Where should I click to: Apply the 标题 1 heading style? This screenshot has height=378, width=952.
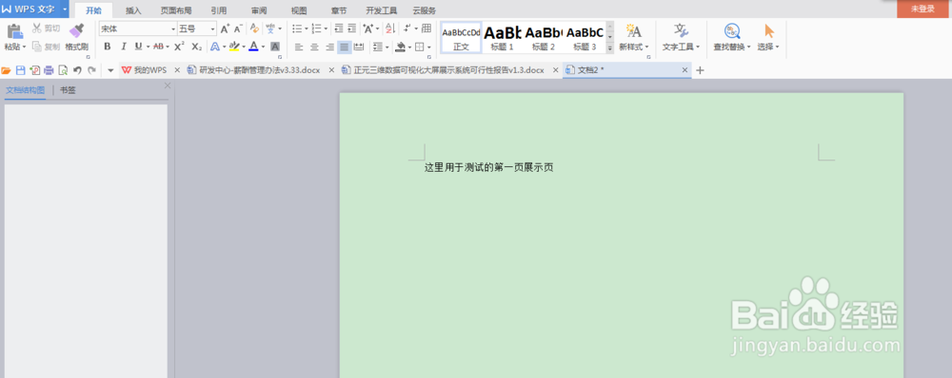coord(502,38)
